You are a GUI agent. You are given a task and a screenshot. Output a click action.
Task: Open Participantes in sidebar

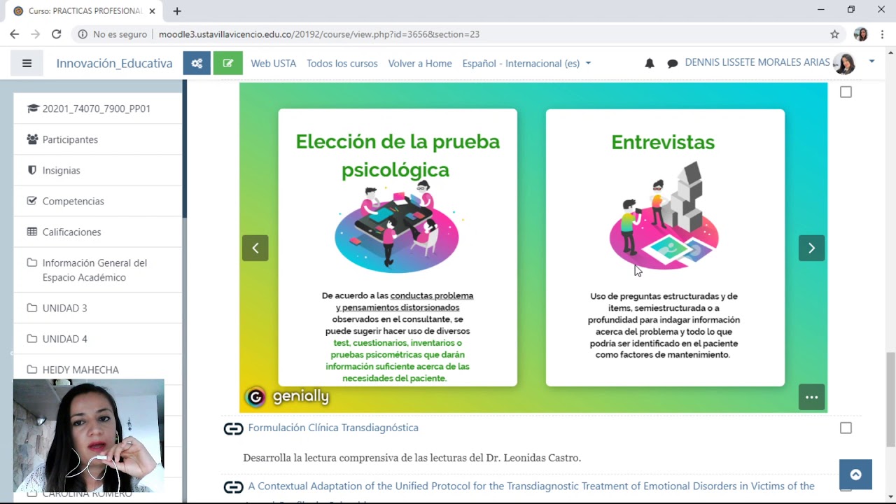pos(97,139)
